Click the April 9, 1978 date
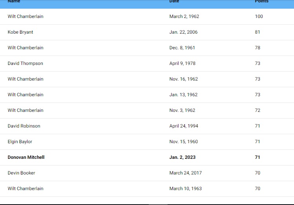The height and width of the screenshot is (205, 294). tap(182, 63)
